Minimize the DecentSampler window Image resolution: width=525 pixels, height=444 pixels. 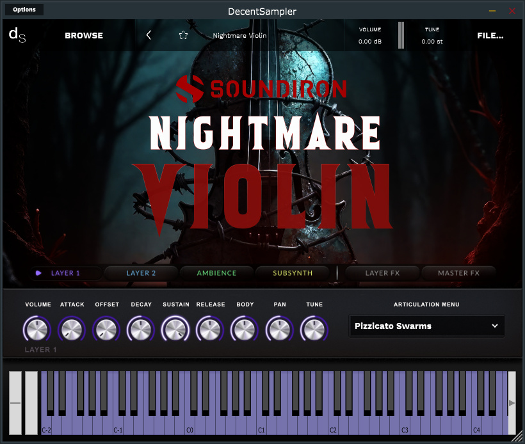click(x=492, y=11)
